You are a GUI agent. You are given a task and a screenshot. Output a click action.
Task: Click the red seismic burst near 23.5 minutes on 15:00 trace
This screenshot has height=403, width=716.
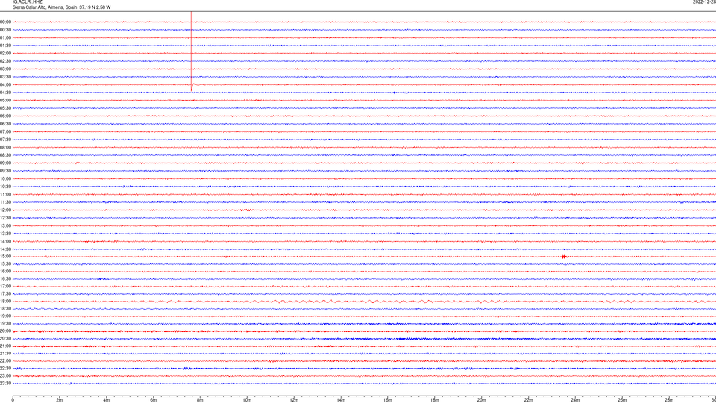pyautogui.click(x=565, y=257)
